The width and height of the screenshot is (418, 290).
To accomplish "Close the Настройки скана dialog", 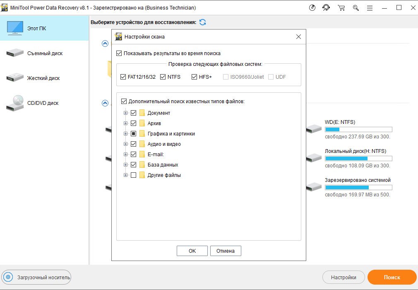I will (298, 37).
